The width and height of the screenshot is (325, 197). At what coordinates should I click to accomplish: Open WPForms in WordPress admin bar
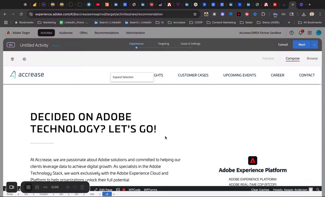coord(151,190)
